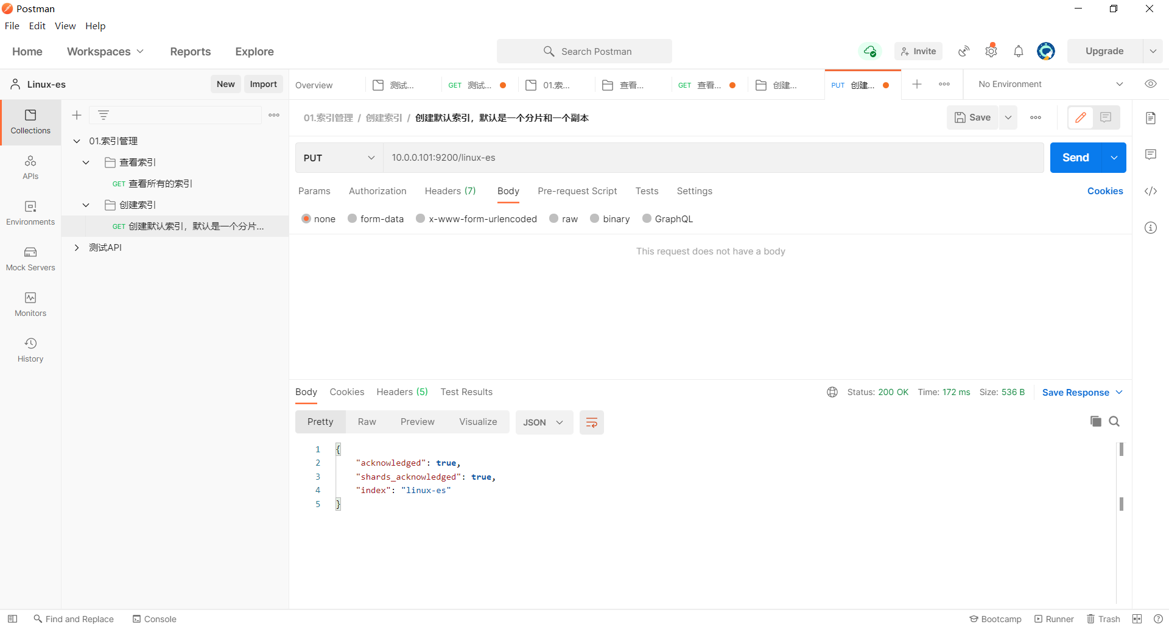Image resolution: width=1169 pixels, height=627 pixels.
Task: Create a new collection with plus icon
Action: point(77,115)
